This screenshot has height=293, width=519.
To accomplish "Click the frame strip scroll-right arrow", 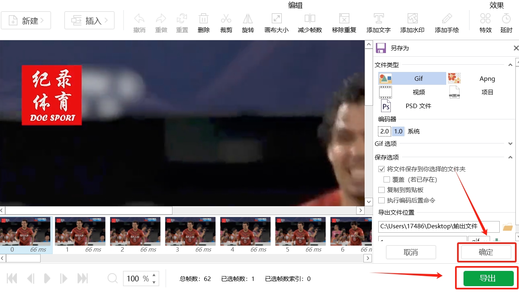I will coord(368,258).
